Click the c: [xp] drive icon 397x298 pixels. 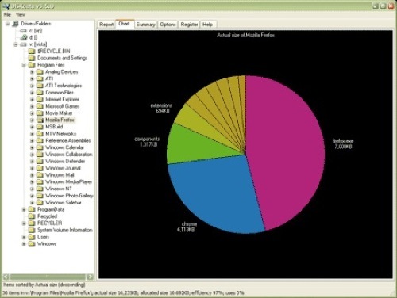click(x=23, y=31)
